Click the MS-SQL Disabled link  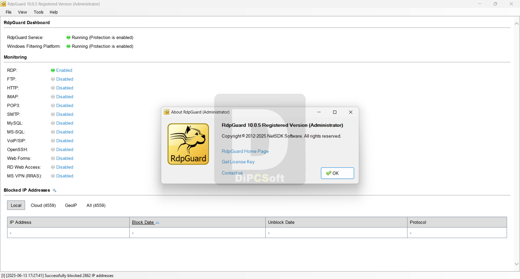point(65,132)
